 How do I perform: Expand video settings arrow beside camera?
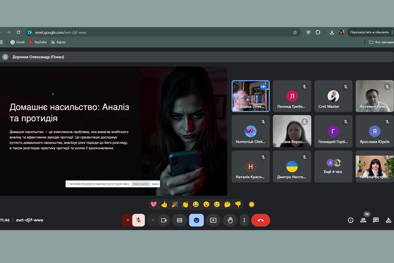[153, 220]
